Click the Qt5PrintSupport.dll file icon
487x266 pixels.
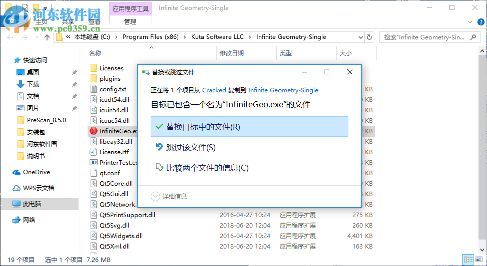pos(94,215)
